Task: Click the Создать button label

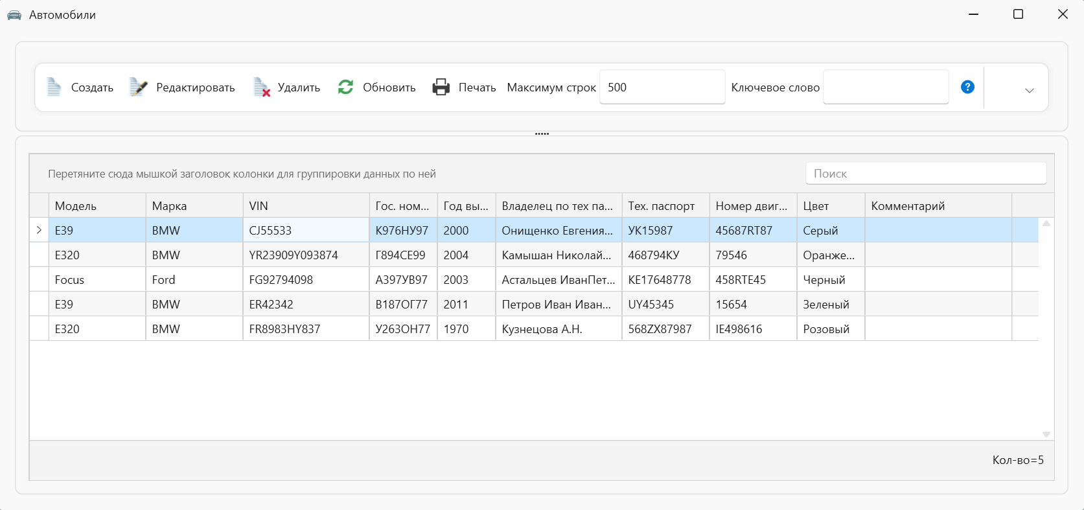Action: point(92,87)
